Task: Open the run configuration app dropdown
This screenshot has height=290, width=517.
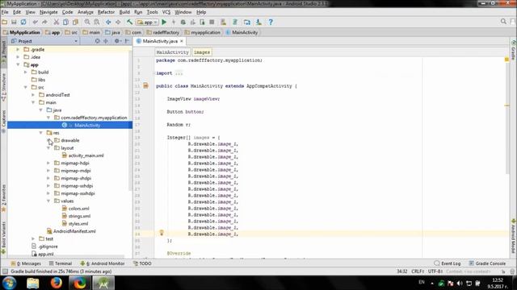Action: (148, 22)
